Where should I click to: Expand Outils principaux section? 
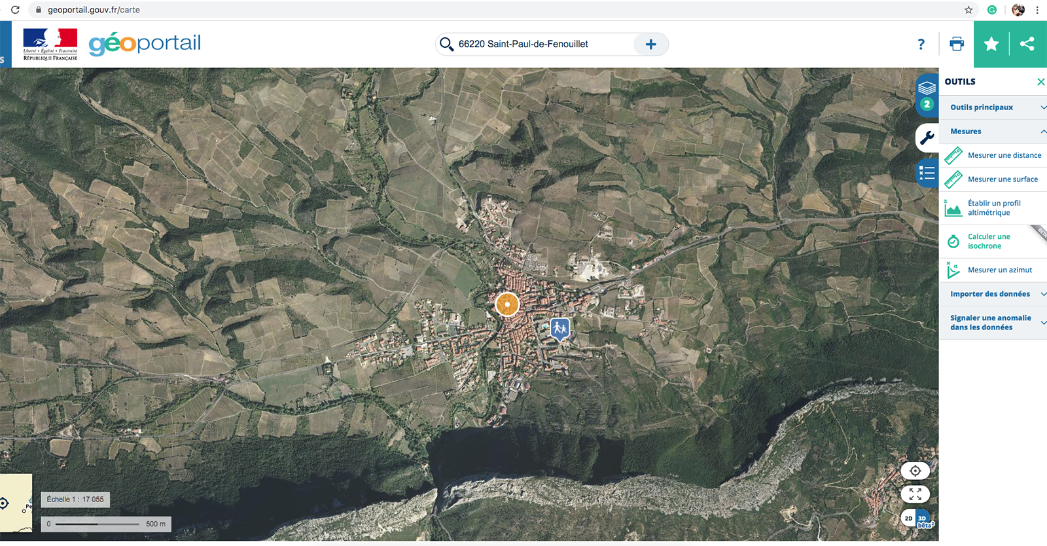pos(993,107)
